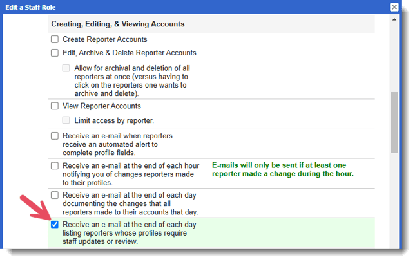Click 'Edit, Archive & Delete Reporter Accounts' label text
This screenshot has width=415, height=262.
click(129, 53)
